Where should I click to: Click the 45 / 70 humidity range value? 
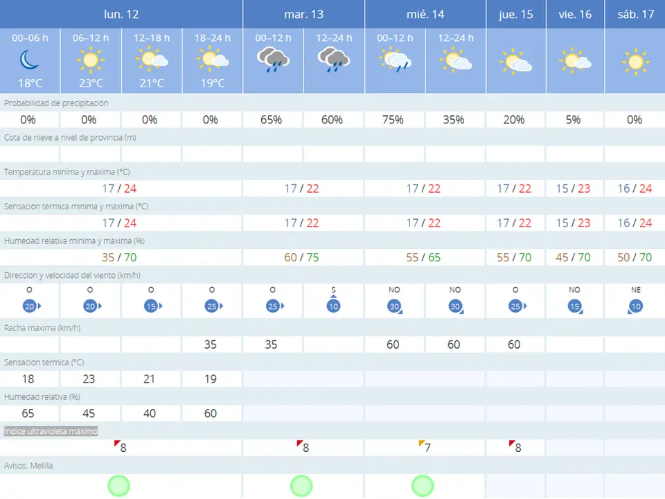click(x=574, y=257)
